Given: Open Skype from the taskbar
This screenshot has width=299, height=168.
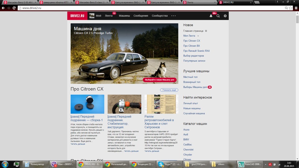Looking at the screenshot, I should tap(169, 164).
